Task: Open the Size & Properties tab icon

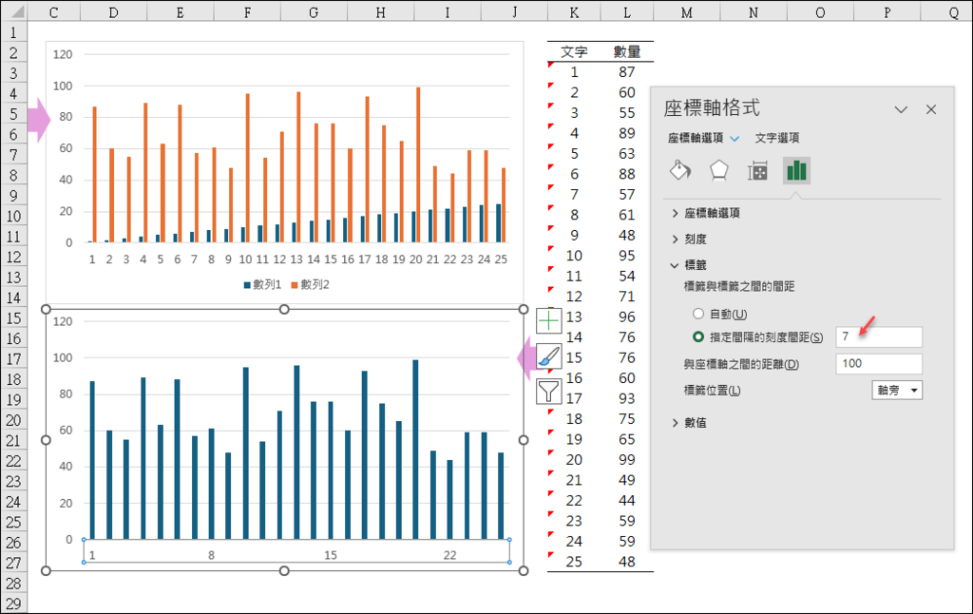Action: [x=757, y=170]
